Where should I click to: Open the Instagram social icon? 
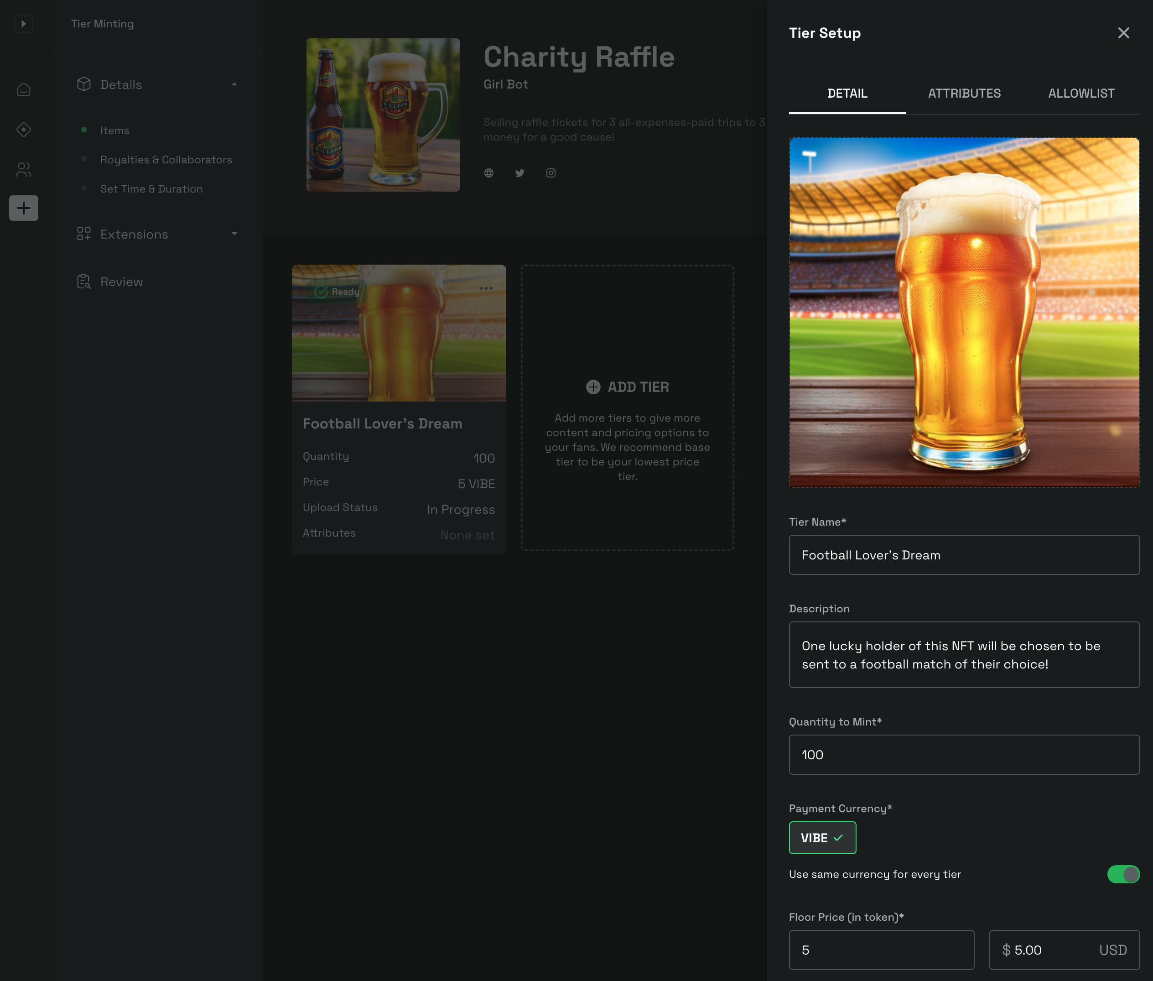[x=551, y=173]
